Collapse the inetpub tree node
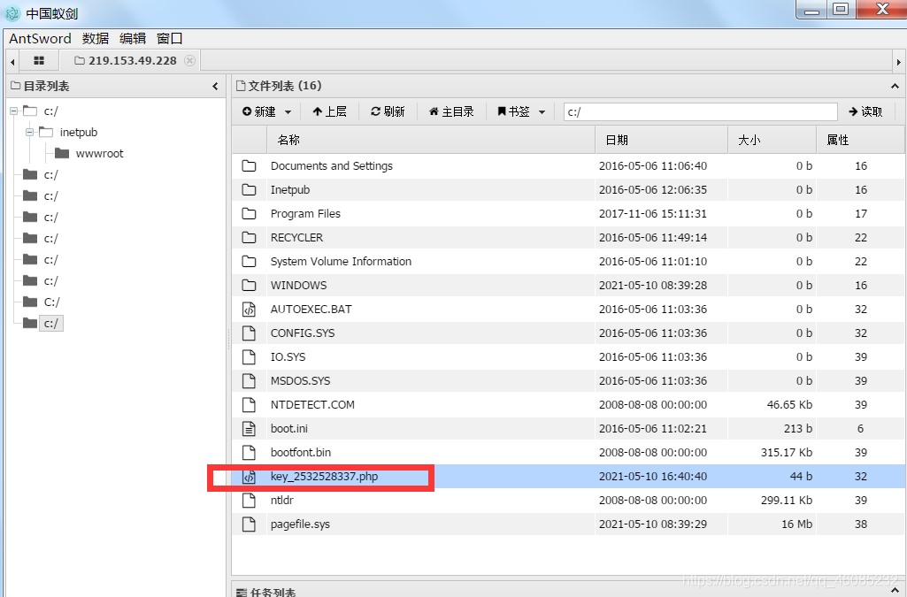This screenshot has height=597, width=907. (x=29, y=133)
